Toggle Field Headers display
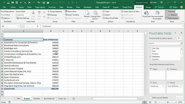 point(172,18)
